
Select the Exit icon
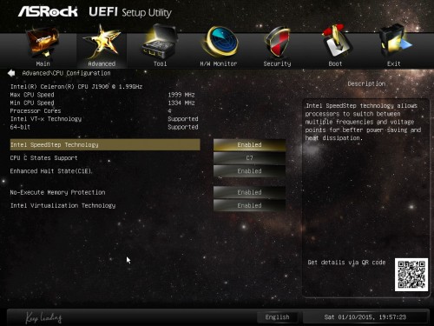pos(394,42)
